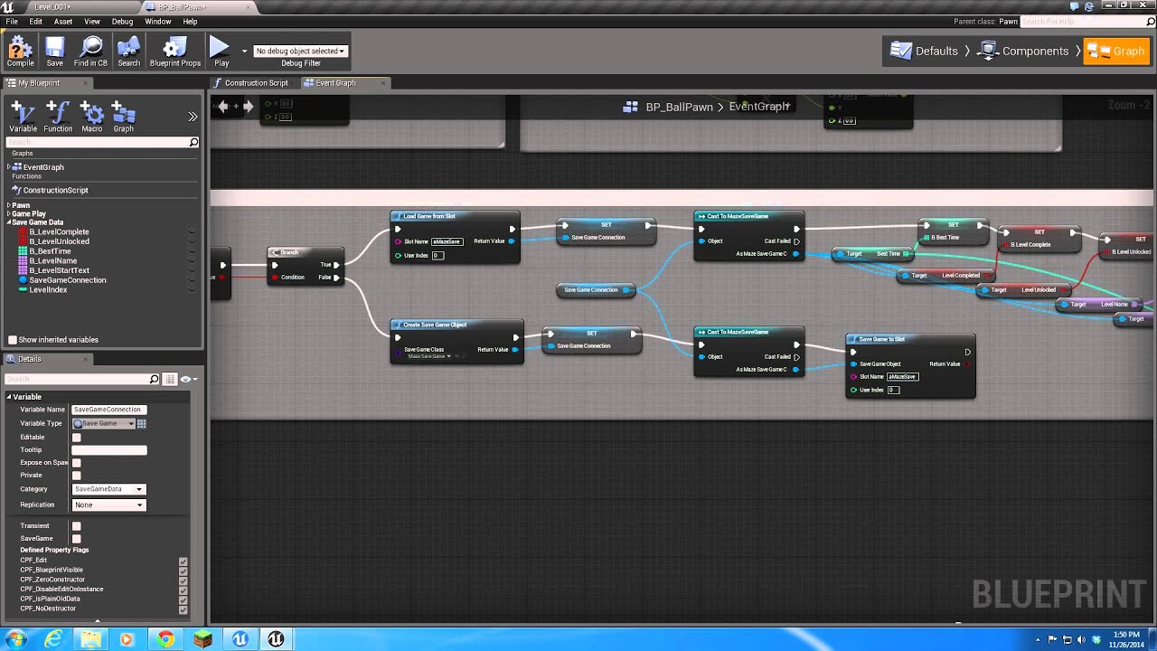Image resolution: width=1157 pixels, height=651 pixels.
Task: Expand the Game Play category
Action: 9,213
